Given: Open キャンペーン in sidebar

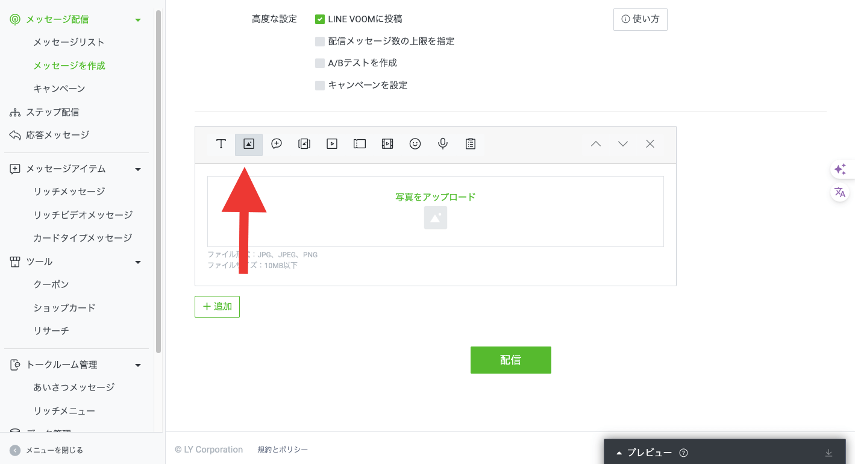Looking at the screenshot, I should point(59,89).
